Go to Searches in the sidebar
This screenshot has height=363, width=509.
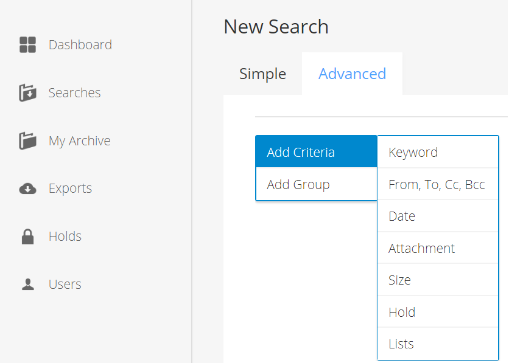[75, 92]
